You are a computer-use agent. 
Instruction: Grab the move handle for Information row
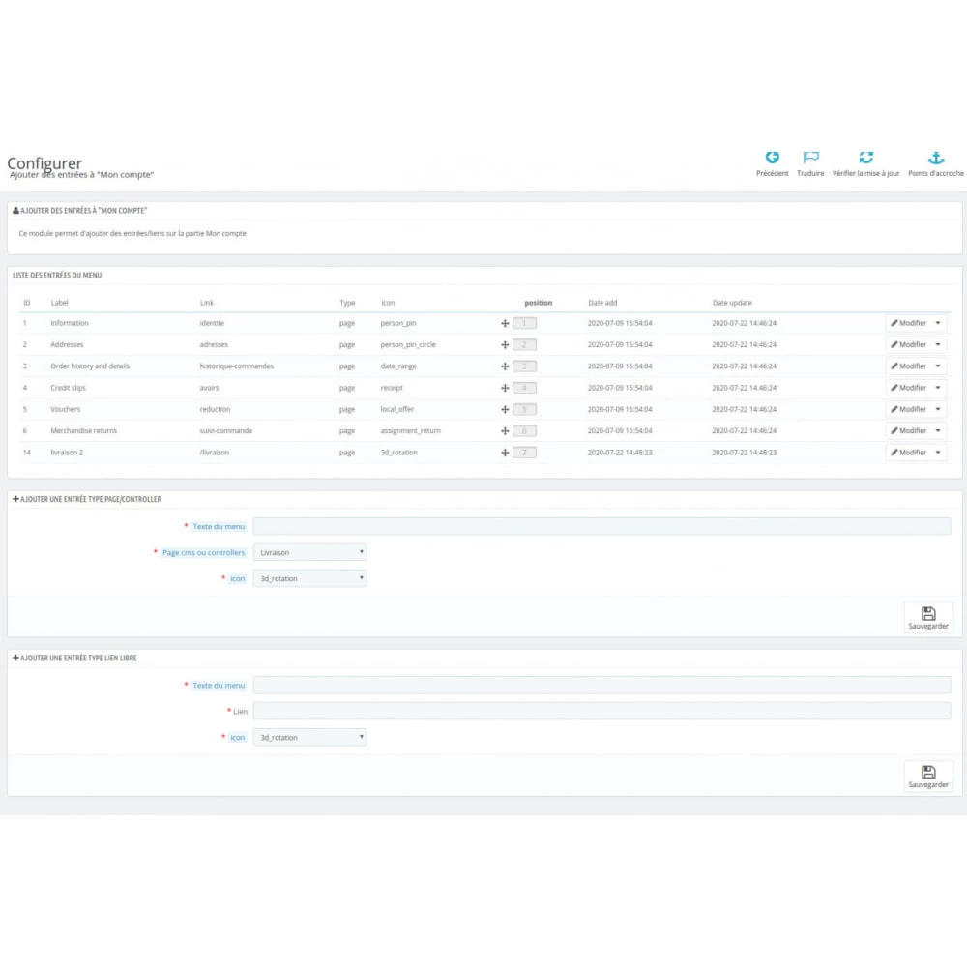(x=505, y=323)
